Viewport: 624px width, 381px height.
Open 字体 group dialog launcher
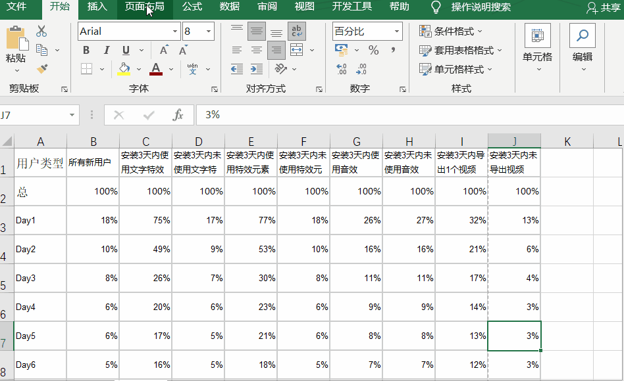215,89
